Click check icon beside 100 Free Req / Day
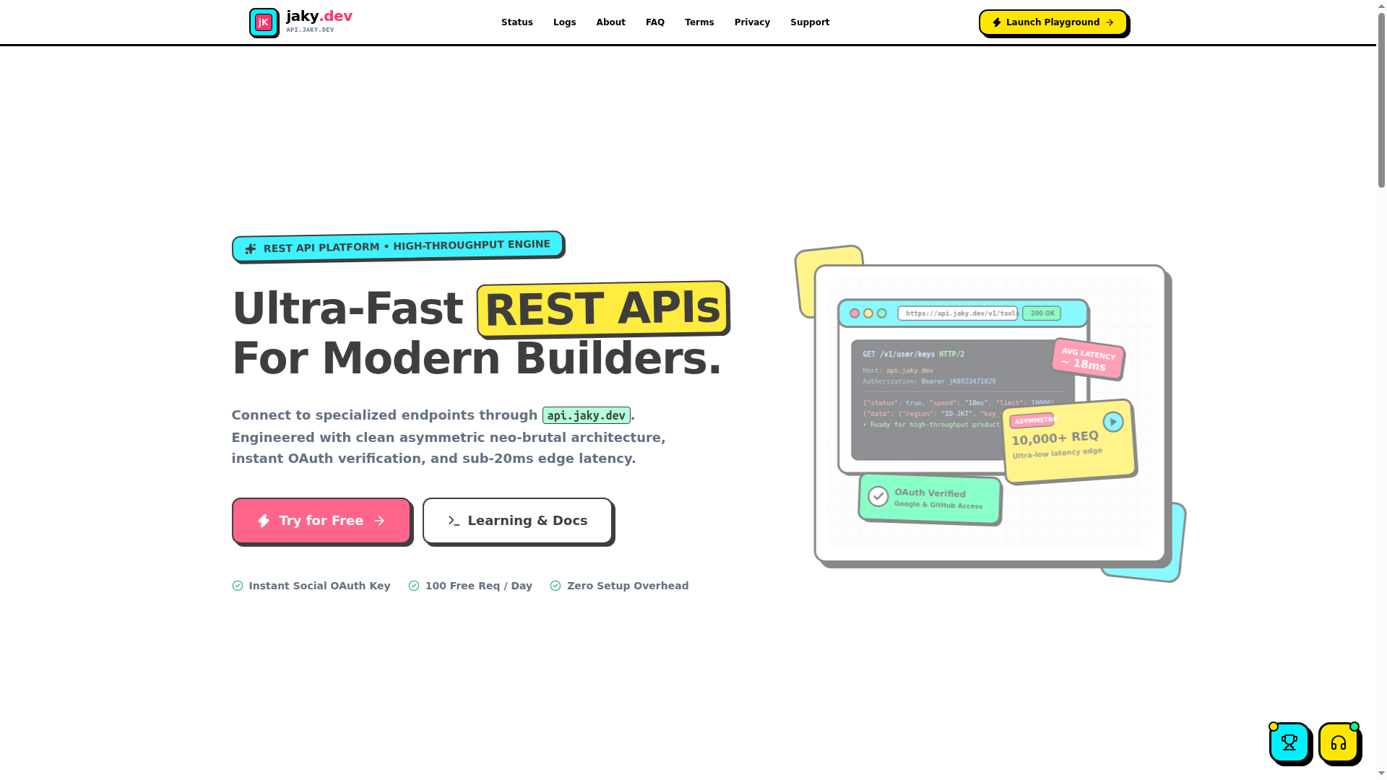 pyautogui.click(x=414, y=586)
